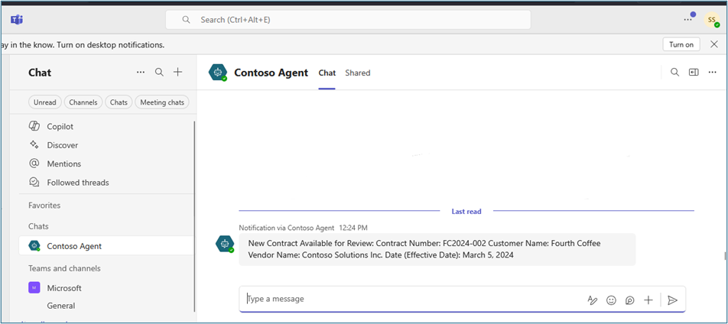Switch to the Shared tab
The width and height of the screenshot is (728, 324).
click(x=358, y=73)
